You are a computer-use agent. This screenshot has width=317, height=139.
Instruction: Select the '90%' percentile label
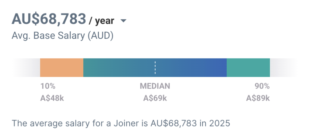[262, 86]
